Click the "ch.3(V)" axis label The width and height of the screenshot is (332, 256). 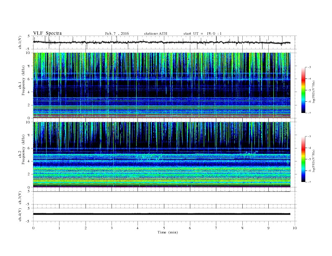(20, 198)
